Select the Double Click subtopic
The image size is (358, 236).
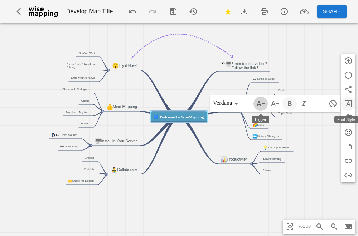pyautogui.click(x=87, y=53)
